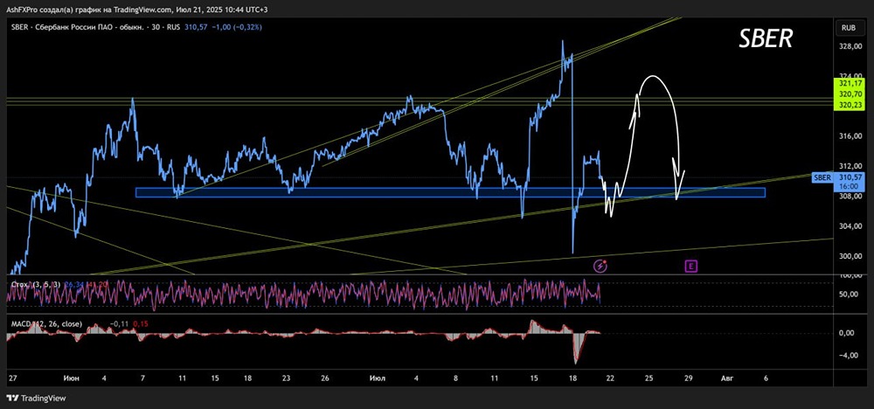This screenshot has width=874, height=409.
Task: Select the 321,17 green price label
Action: point(847,83)
